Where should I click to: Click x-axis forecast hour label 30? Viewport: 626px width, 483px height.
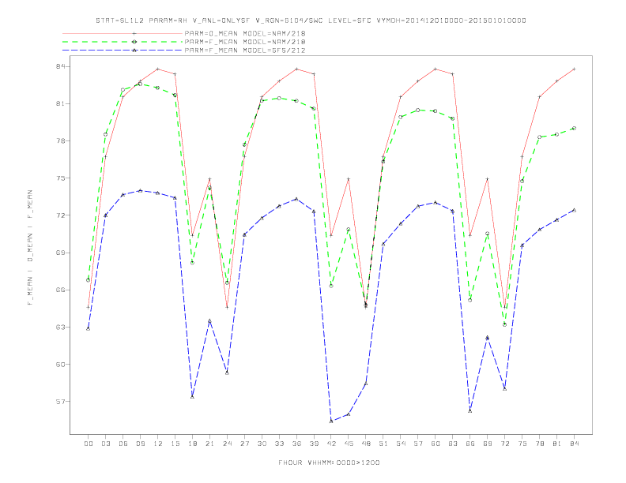point(262,444)
